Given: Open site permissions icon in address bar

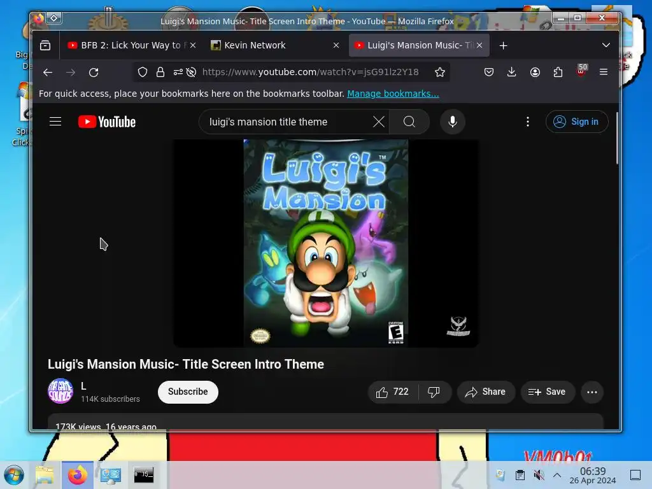Looking at the screenshot, I should (x=178, y=73).
